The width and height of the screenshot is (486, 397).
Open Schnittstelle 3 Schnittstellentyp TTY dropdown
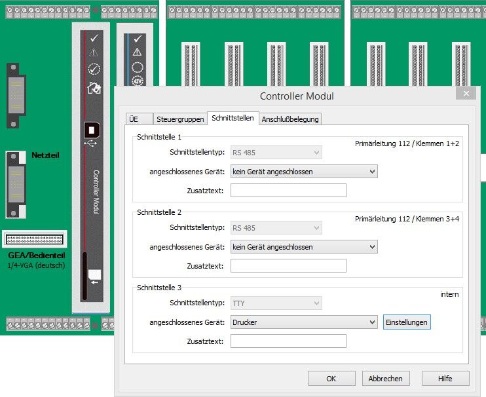[276, 303]
